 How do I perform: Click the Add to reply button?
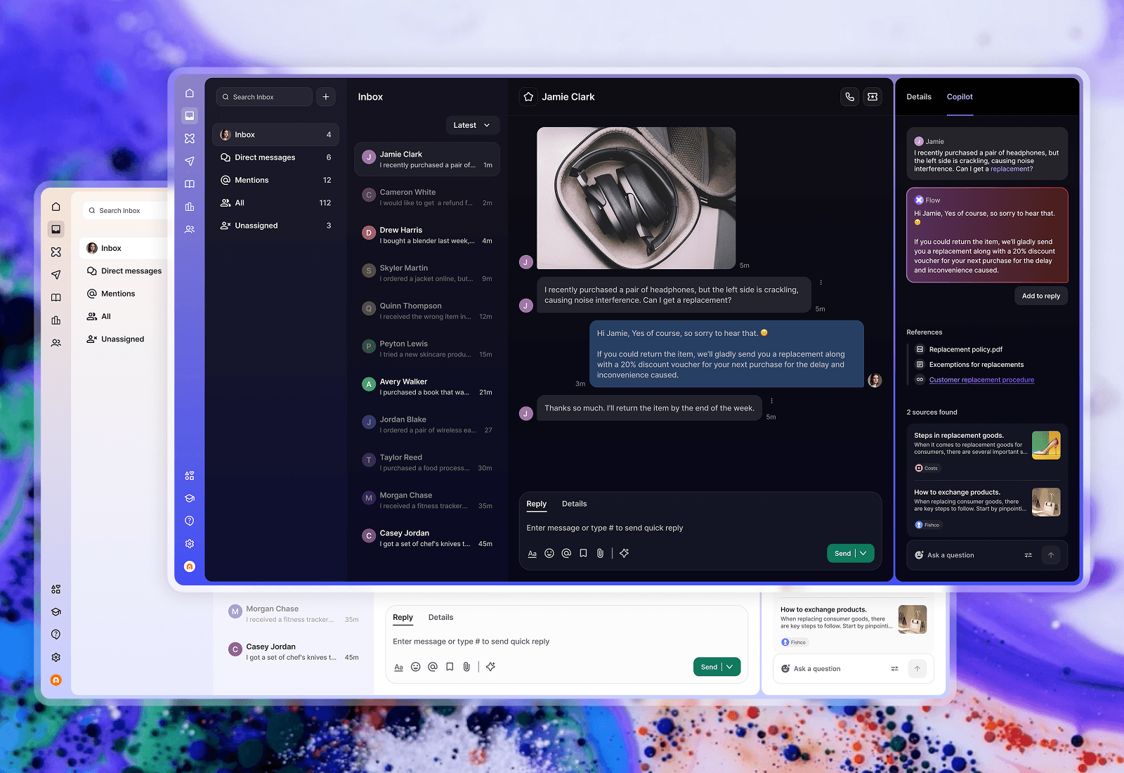[x=1041, y=296]
